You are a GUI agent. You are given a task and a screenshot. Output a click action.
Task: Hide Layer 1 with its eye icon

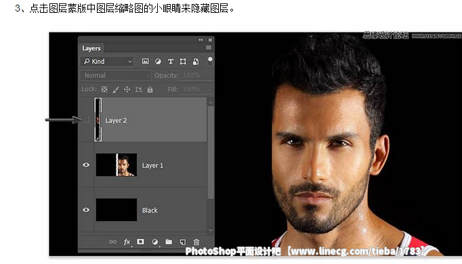point(86,165)
